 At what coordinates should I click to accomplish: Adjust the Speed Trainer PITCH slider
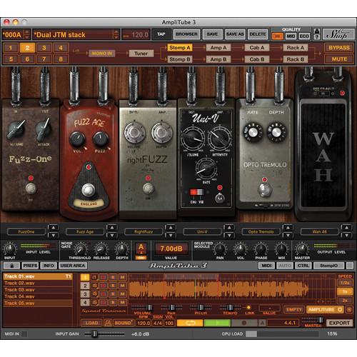tap(201, 307)
